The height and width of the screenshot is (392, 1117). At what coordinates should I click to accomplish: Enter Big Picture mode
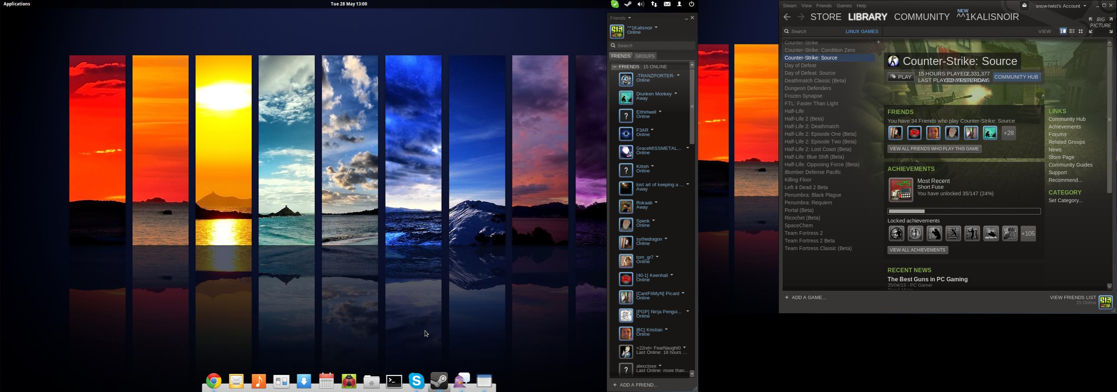point(1101,25)
